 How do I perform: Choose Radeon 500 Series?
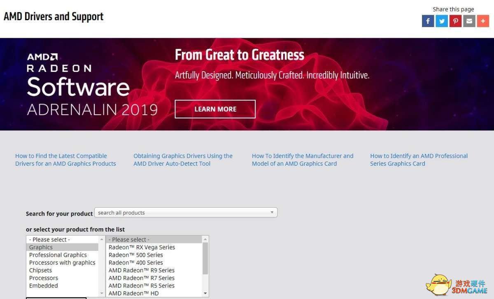(x=154, y=255)
